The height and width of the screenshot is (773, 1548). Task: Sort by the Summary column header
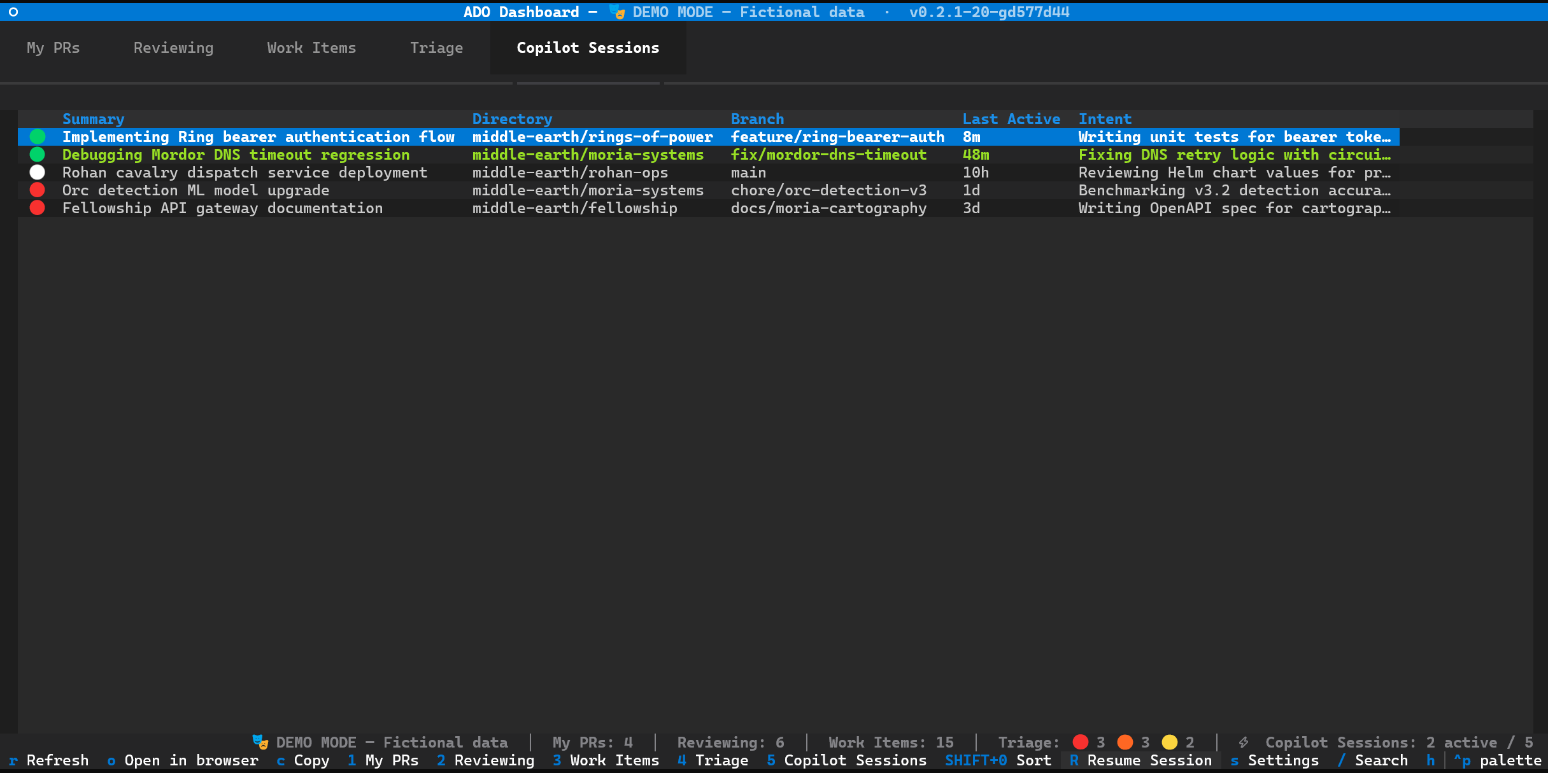(94, 119)
